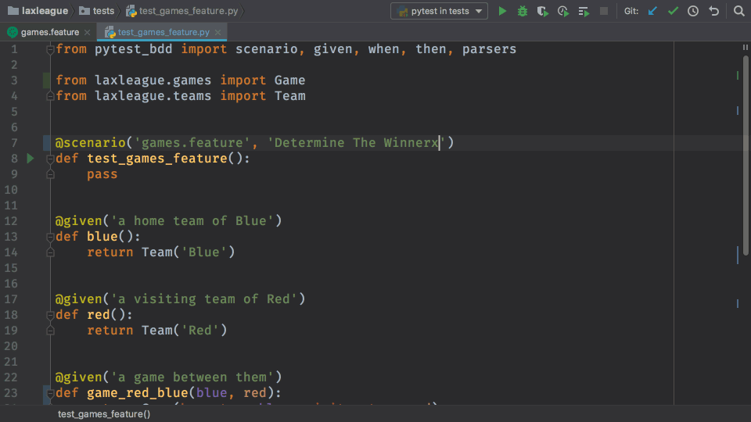
Task: Click the pytest_bdd module name
Action: 133,49
